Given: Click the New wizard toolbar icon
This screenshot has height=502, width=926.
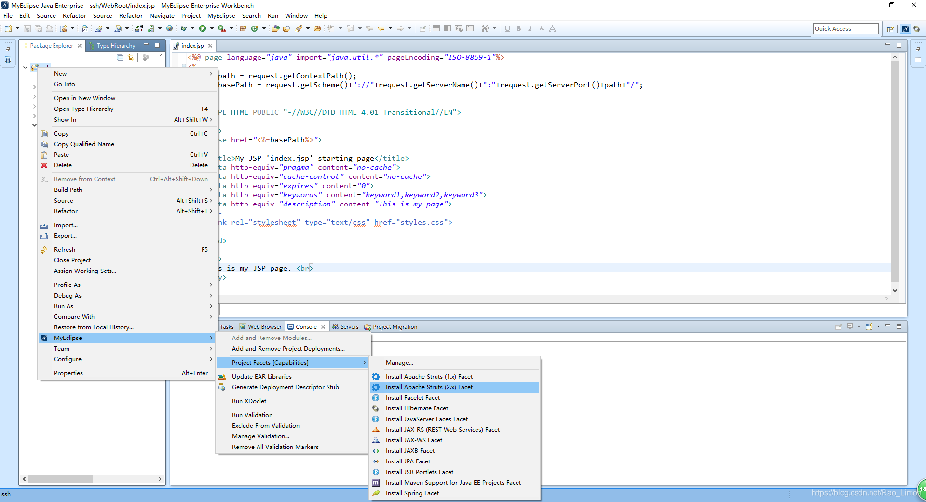Looking at the screenshot, I should click(8, 28).
